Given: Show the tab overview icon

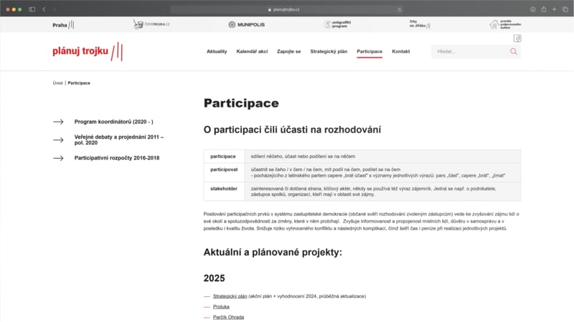Looking at the screenshot, I should [x=565, y=9].
